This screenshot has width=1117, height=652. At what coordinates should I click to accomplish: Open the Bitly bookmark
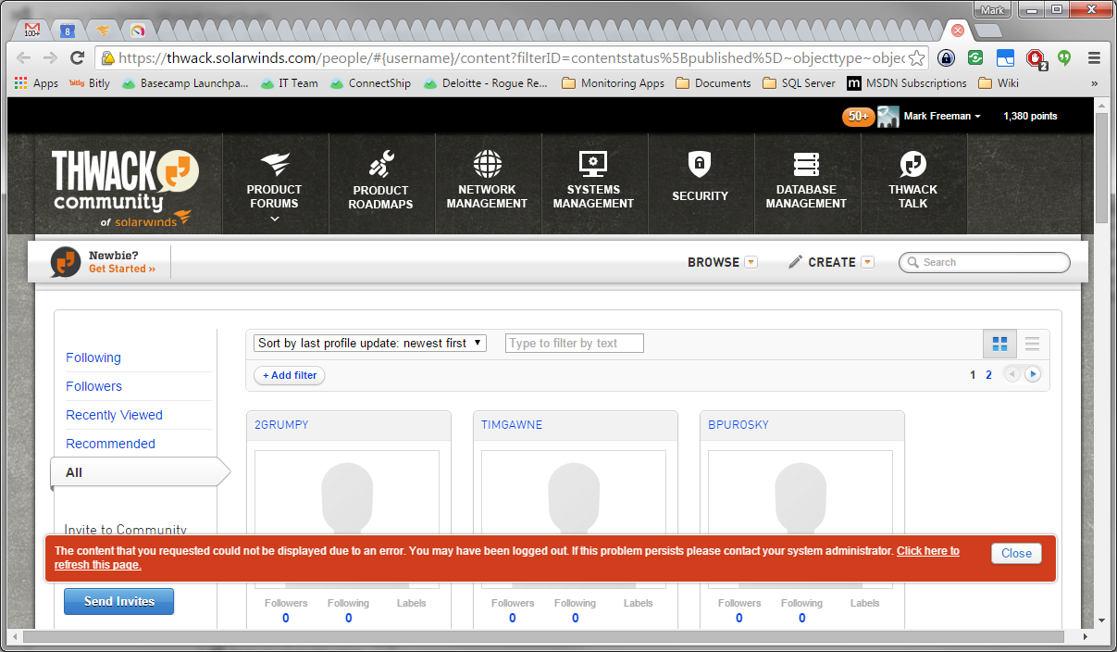tap(90, 83)
